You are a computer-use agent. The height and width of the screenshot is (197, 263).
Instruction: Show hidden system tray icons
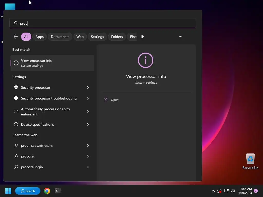(213, 191)
